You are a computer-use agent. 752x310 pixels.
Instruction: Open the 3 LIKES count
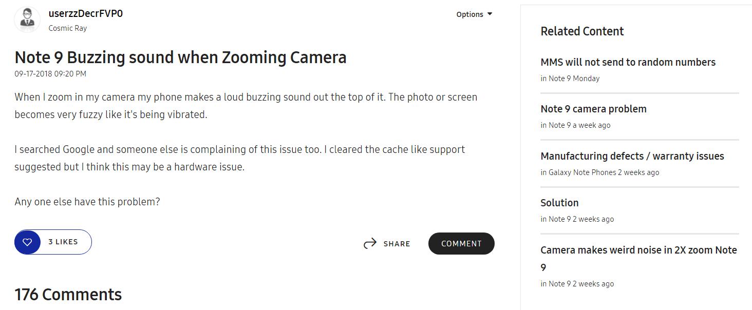(x=63, y=242)
